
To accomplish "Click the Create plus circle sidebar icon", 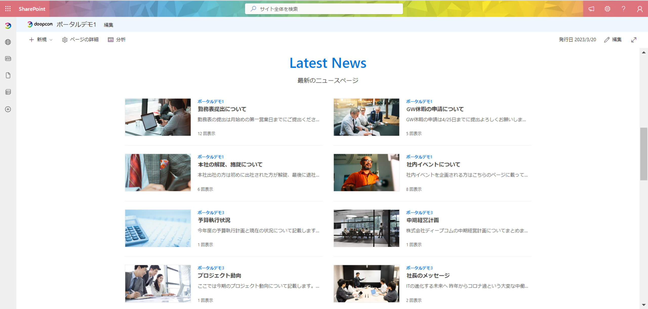I will [8, 109].
